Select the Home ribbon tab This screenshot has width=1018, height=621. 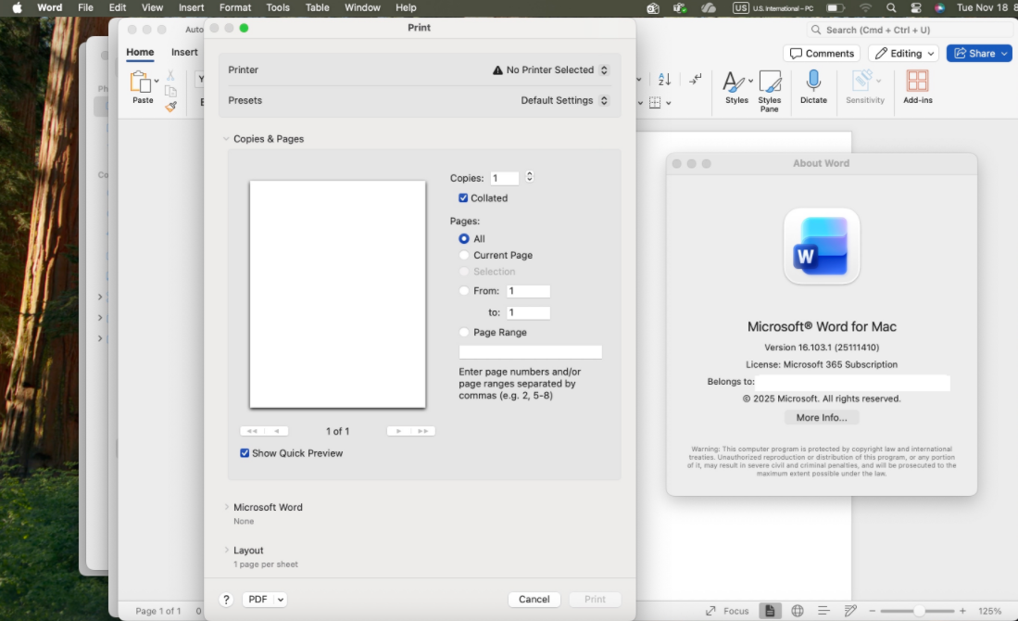coord(140,52)
